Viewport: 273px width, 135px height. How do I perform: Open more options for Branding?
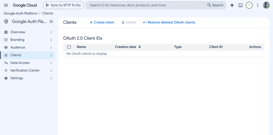[x=51, y=40]
